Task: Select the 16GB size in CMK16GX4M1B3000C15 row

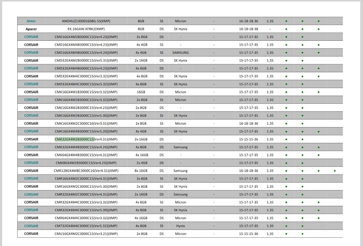Action: 141,92
